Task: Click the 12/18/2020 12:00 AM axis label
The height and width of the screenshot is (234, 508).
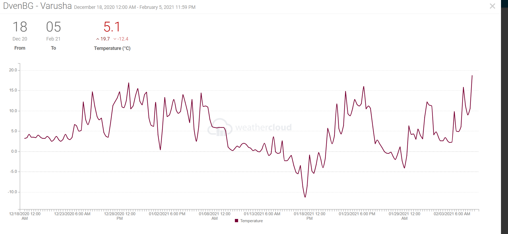Action: point(25,216)
